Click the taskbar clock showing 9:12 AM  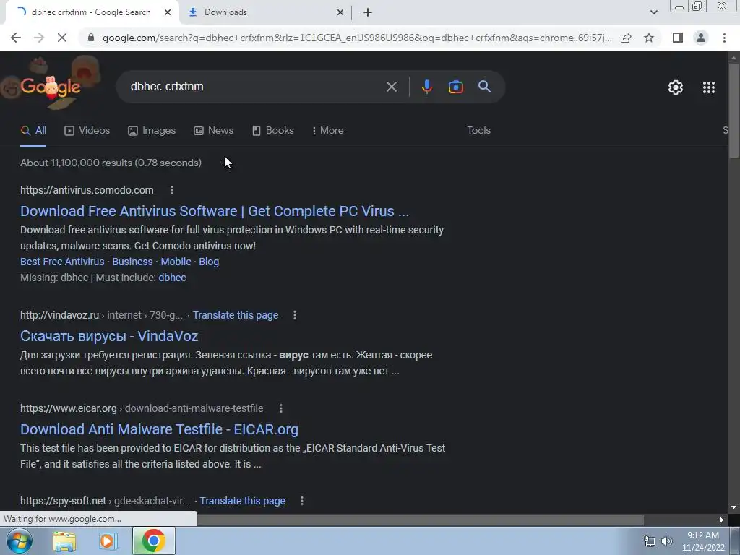coord(702,541)
